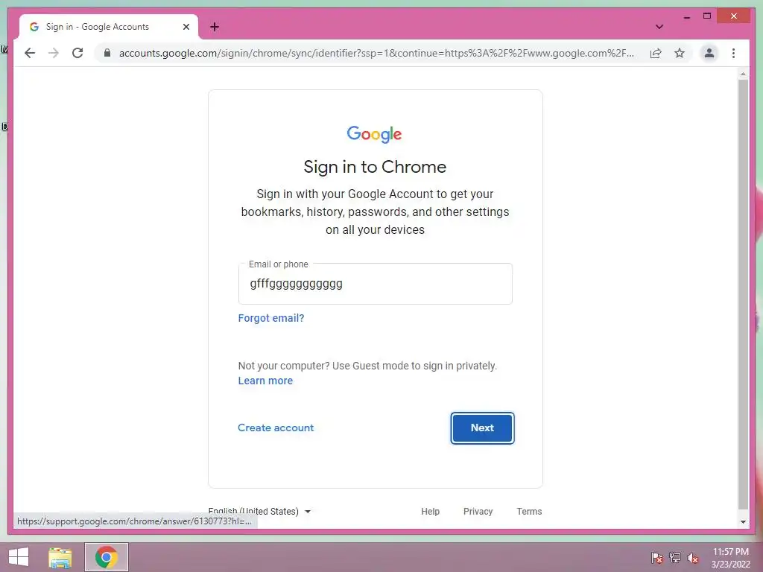This screenshot has width=763, height=572.
Task: Share this page using the share icon
Action: tap(656, 53)
